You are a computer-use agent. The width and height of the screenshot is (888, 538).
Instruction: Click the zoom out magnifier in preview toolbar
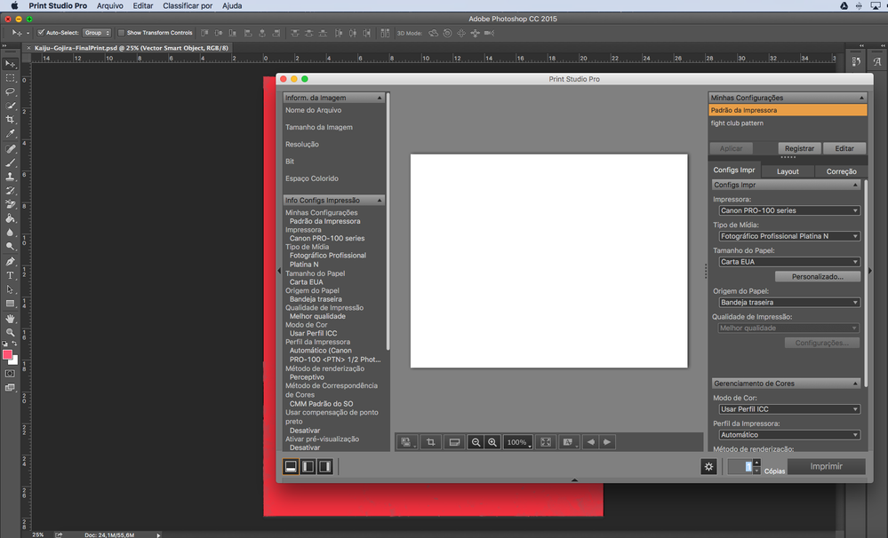[476, 442]
